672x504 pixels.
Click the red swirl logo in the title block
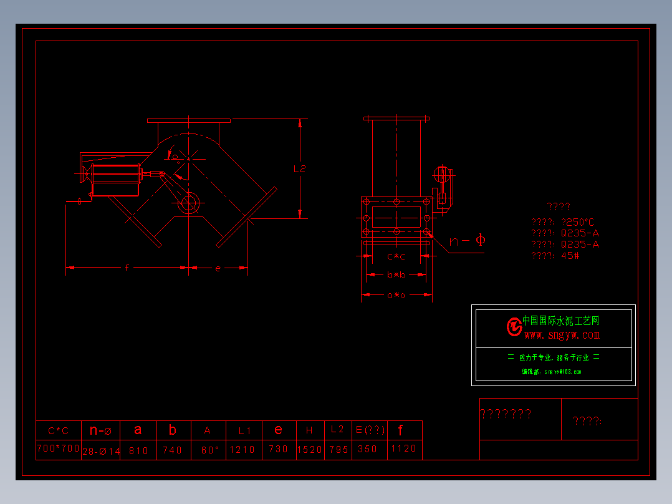pyautogui.click(x=514, y=327)
